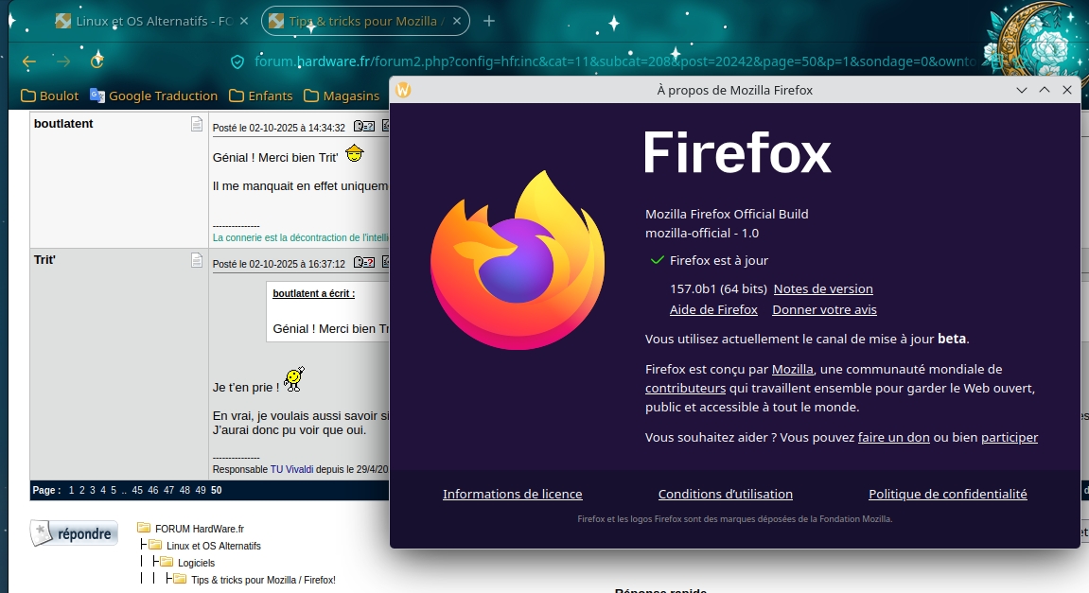Open the Magasins bookmarks folder

click(342, 96)
